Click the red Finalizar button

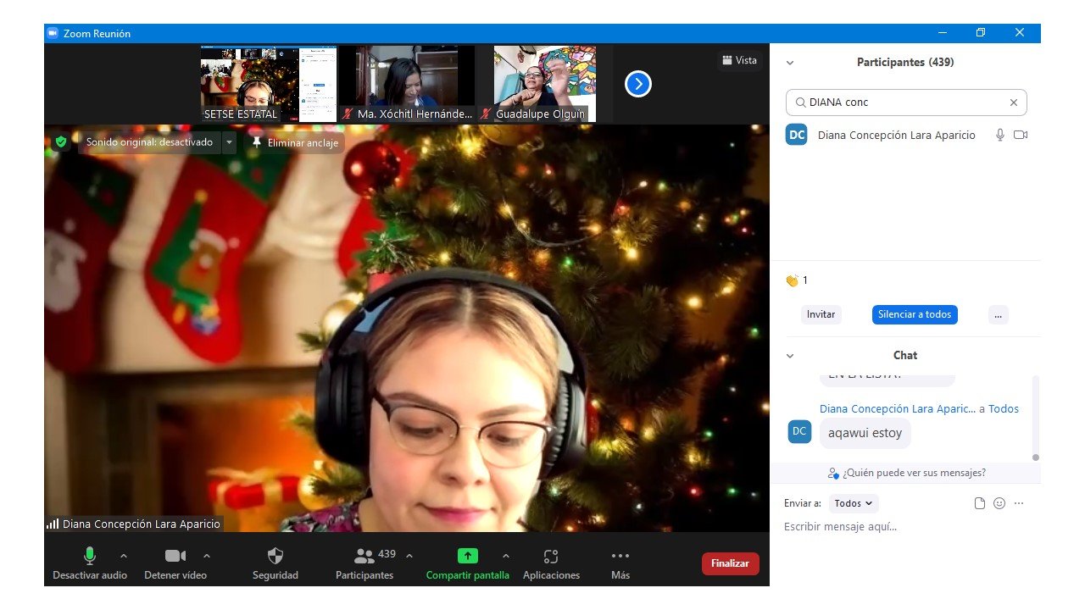730,563
